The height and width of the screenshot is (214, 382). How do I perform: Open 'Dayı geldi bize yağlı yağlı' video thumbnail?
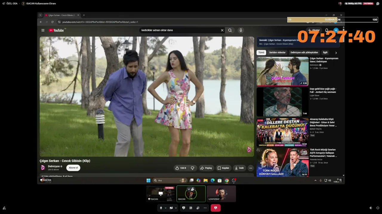[x=283, y=102]
